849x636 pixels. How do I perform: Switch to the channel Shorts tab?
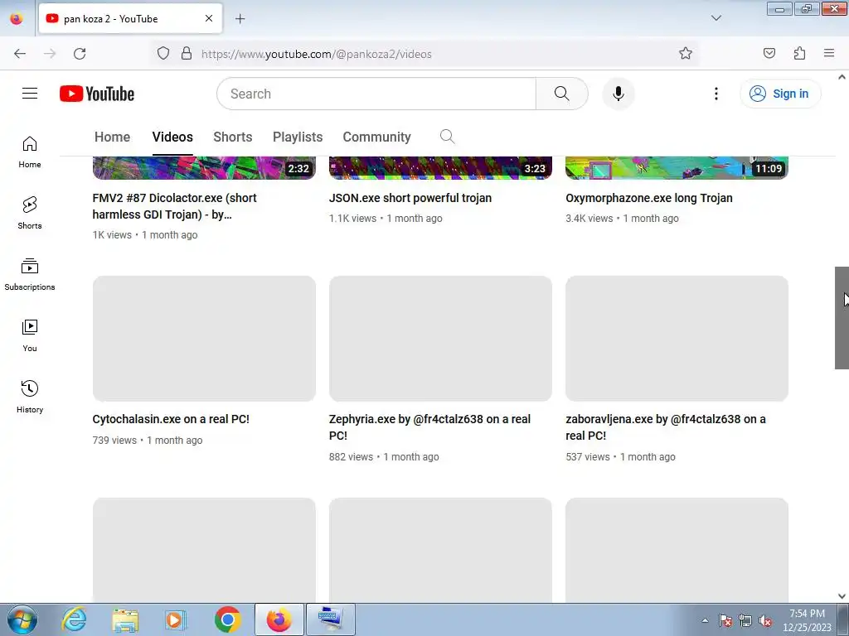[x=232, y=137]
